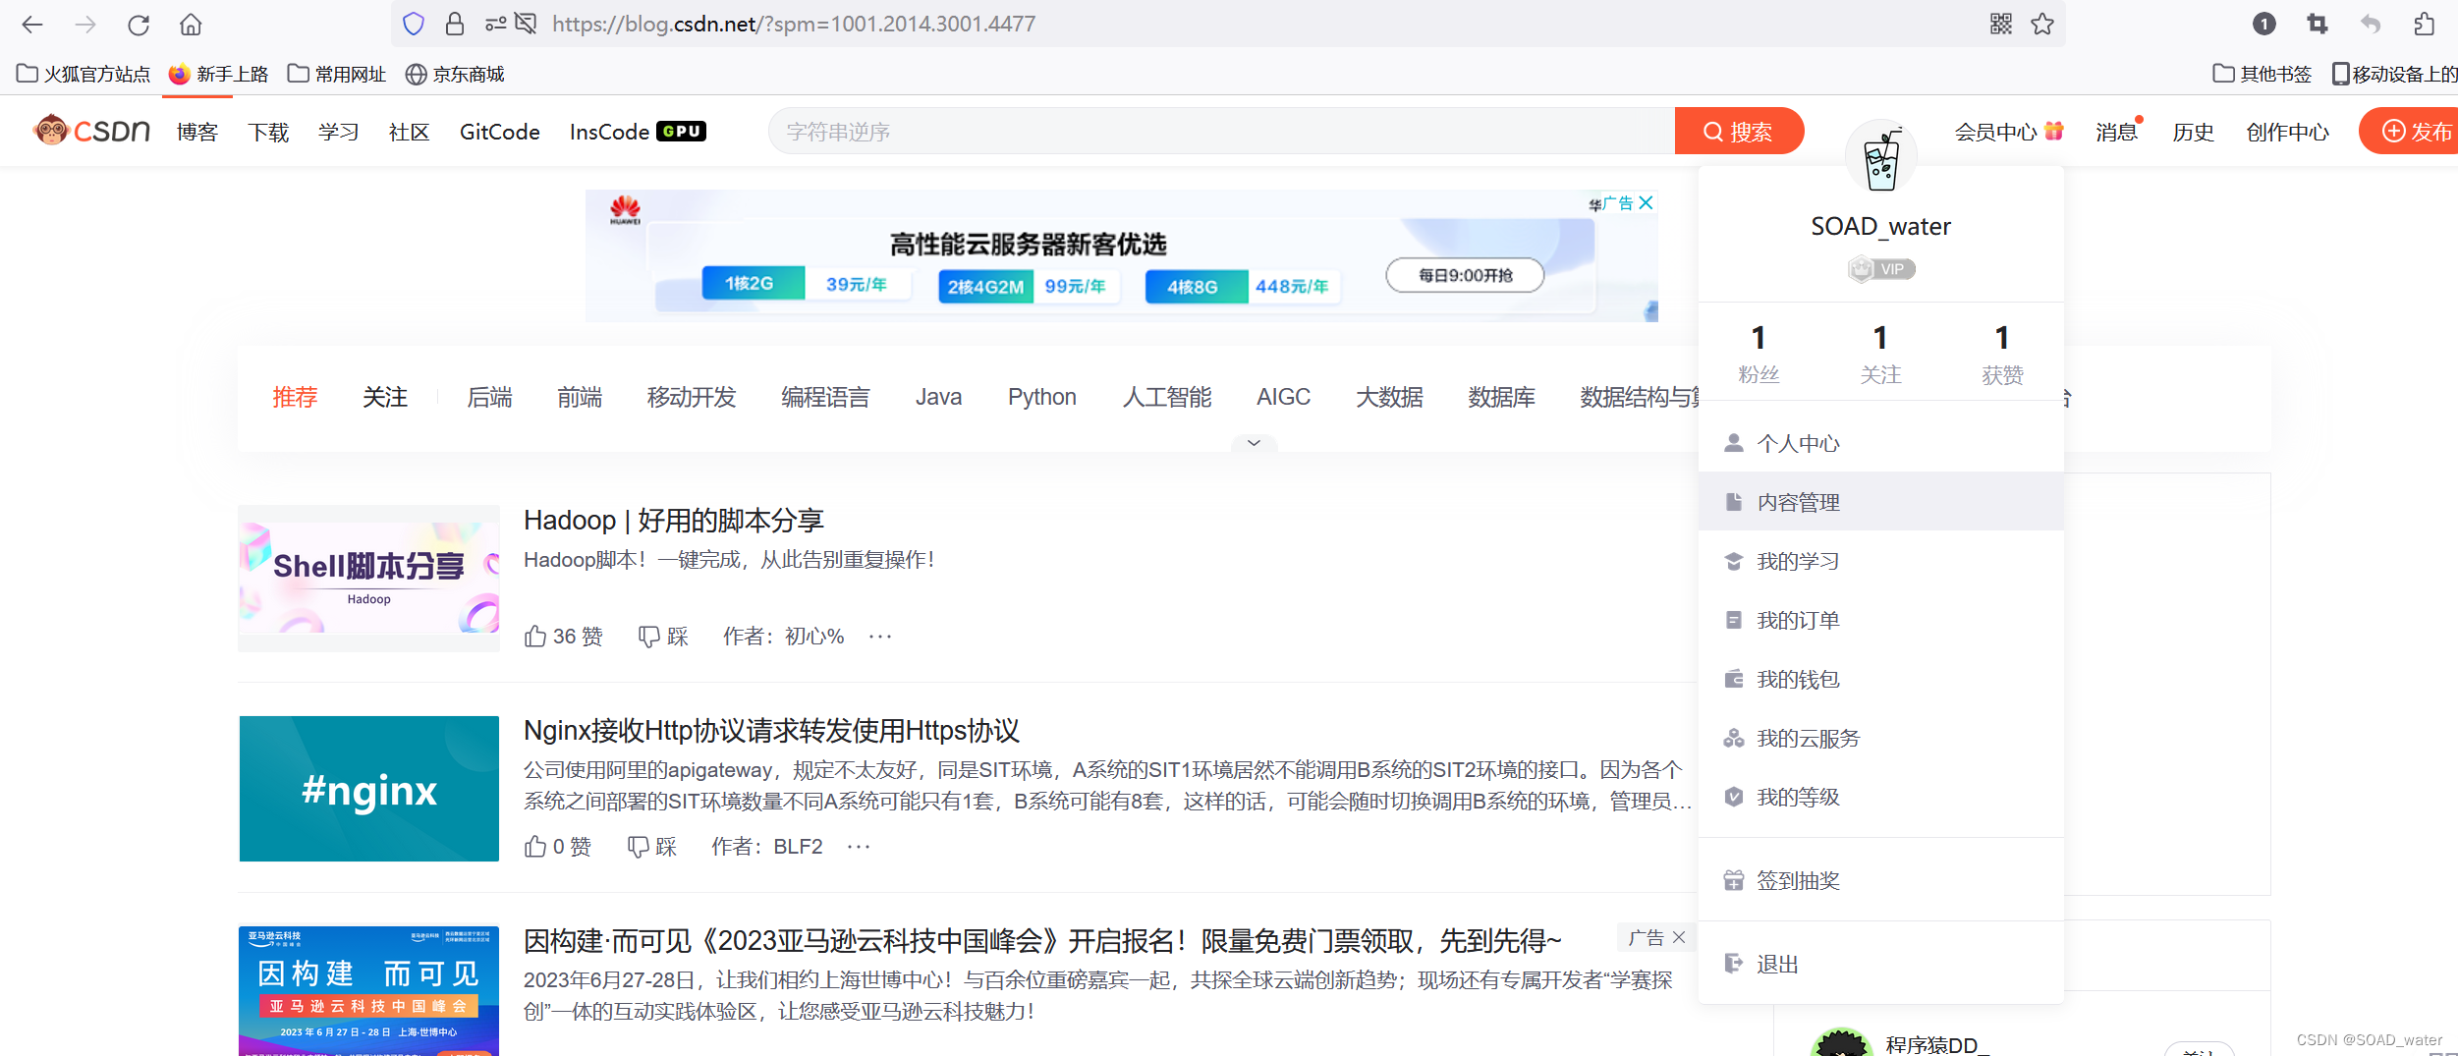
Task: Open the #nginx article thumbnail
Action: 369,789
